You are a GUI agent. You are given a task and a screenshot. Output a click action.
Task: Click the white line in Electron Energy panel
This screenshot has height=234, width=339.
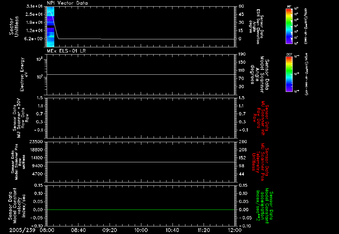(141, 74)
